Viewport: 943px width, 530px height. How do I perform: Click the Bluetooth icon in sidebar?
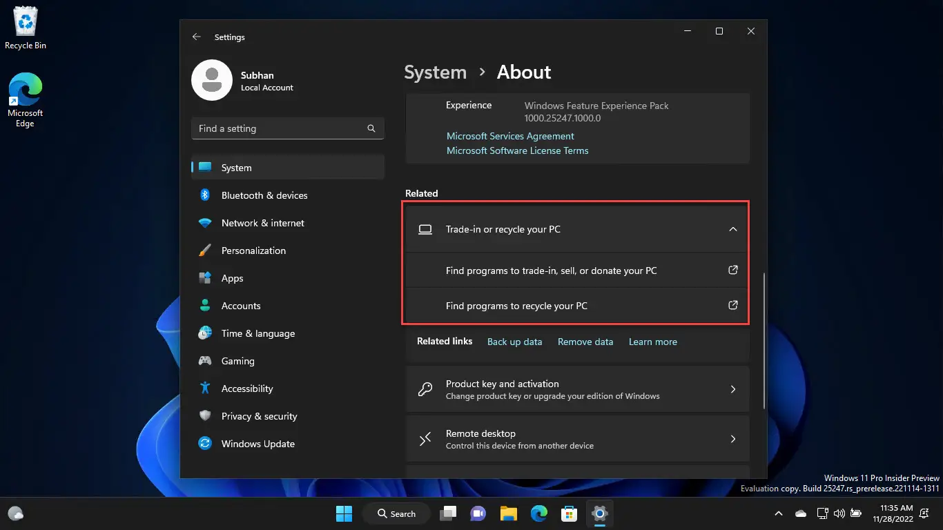[205, 195]
